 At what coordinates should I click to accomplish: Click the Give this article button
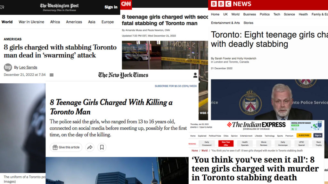pyautogui.click(x=66, y=147)
